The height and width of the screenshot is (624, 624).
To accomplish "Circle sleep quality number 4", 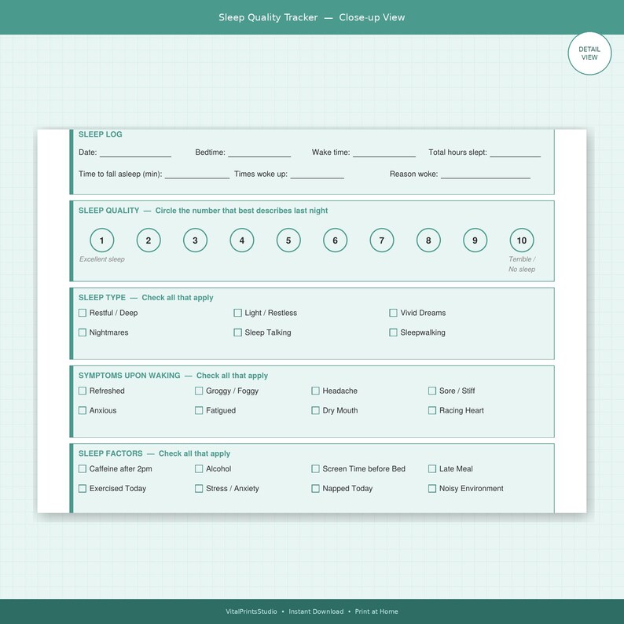I will [x=242, y=240].
